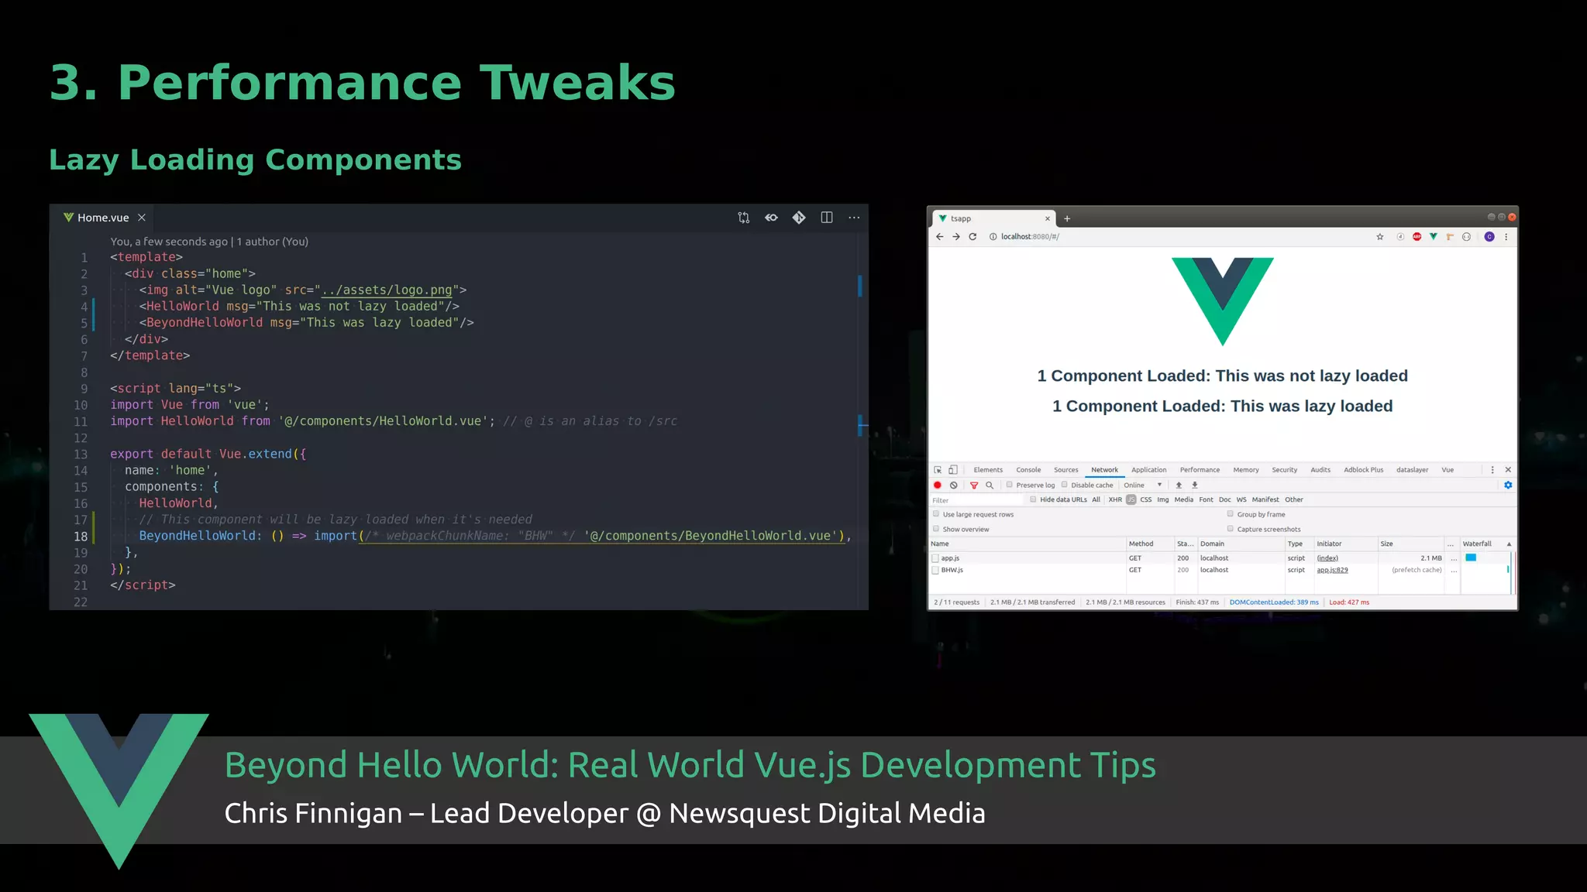Image resolution: width=1587 pixels, height=892 pixels.
Task: Open network search magnifier
Action: click(990, 485)
